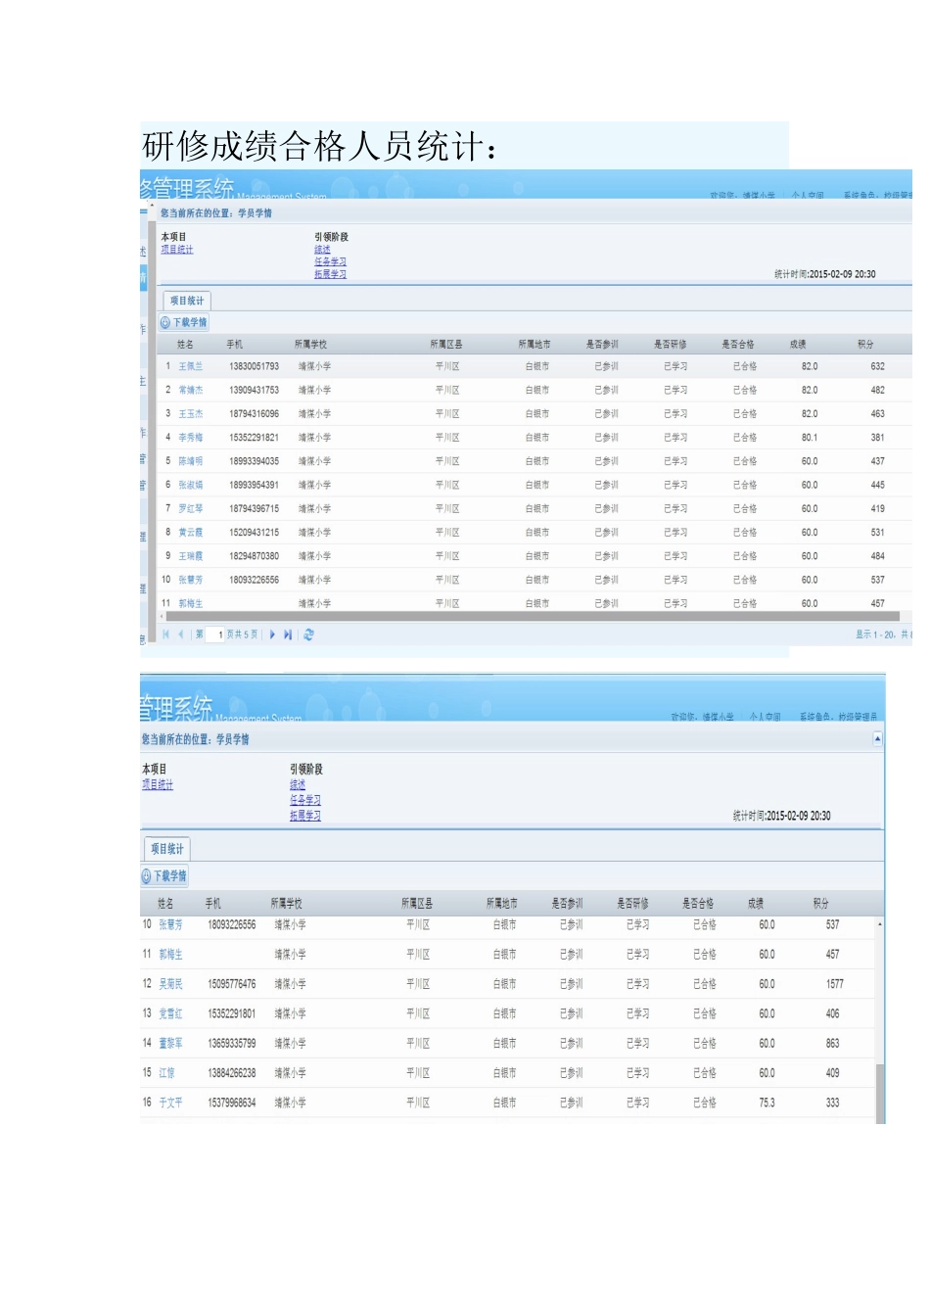Open 任务学习 link in the lower screenshot
This screenshot has height=1316, width=930.
[x=305, y=800]
